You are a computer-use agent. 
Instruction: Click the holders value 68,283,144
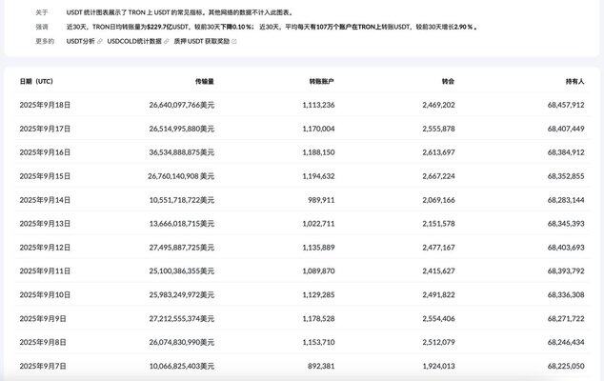coord(566,200)
